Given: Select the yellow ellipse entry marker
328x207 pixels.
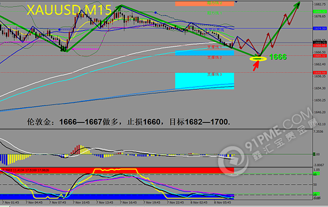Looking at the screenshot, I should 258,59.
